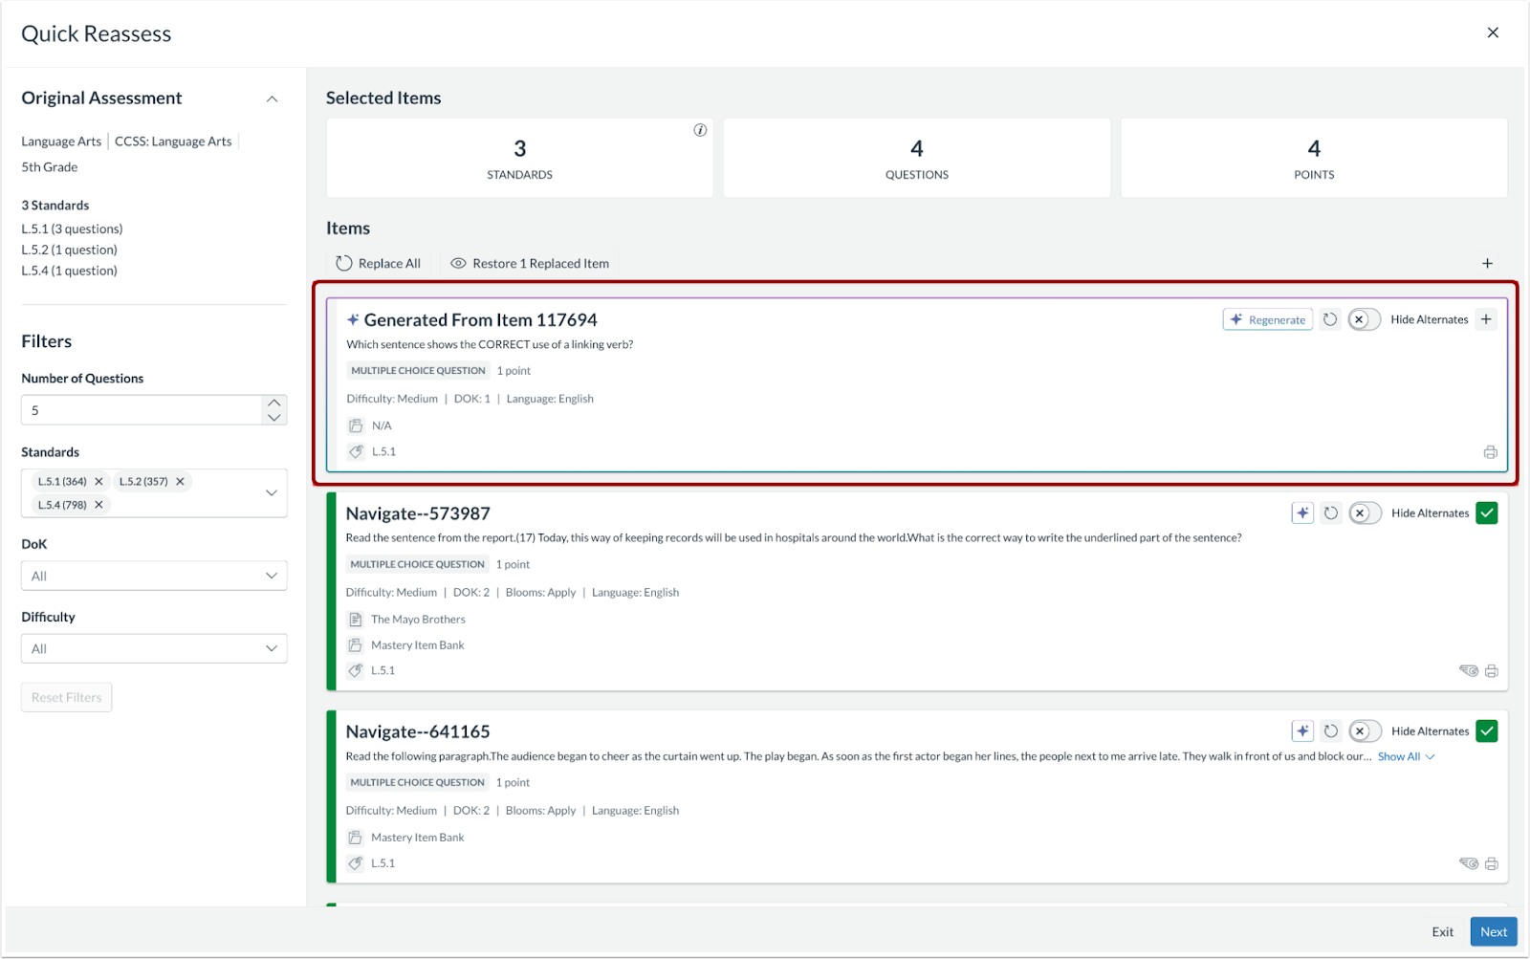Open the DoK dropdown
This screenshot has width=1530, height=959.
154,576
